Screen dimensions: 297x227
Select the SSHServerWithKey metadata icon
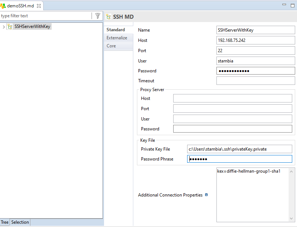point(10,26)
